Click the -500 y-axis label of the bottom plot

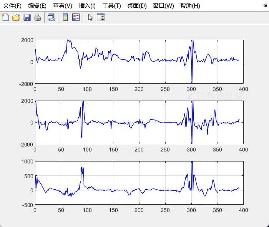tap(27, 205)
